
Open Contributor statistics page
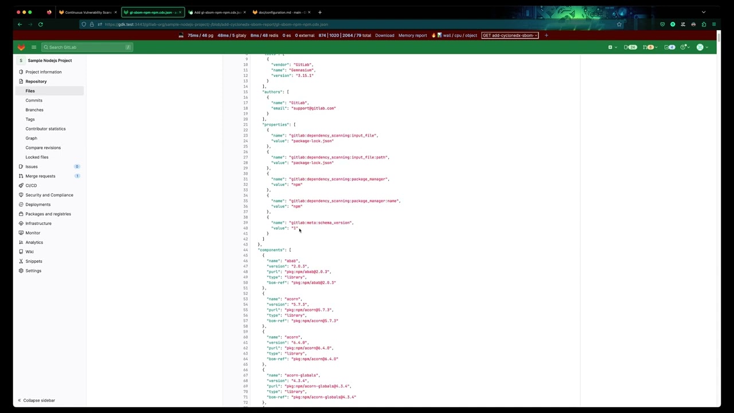coord(50,128)
